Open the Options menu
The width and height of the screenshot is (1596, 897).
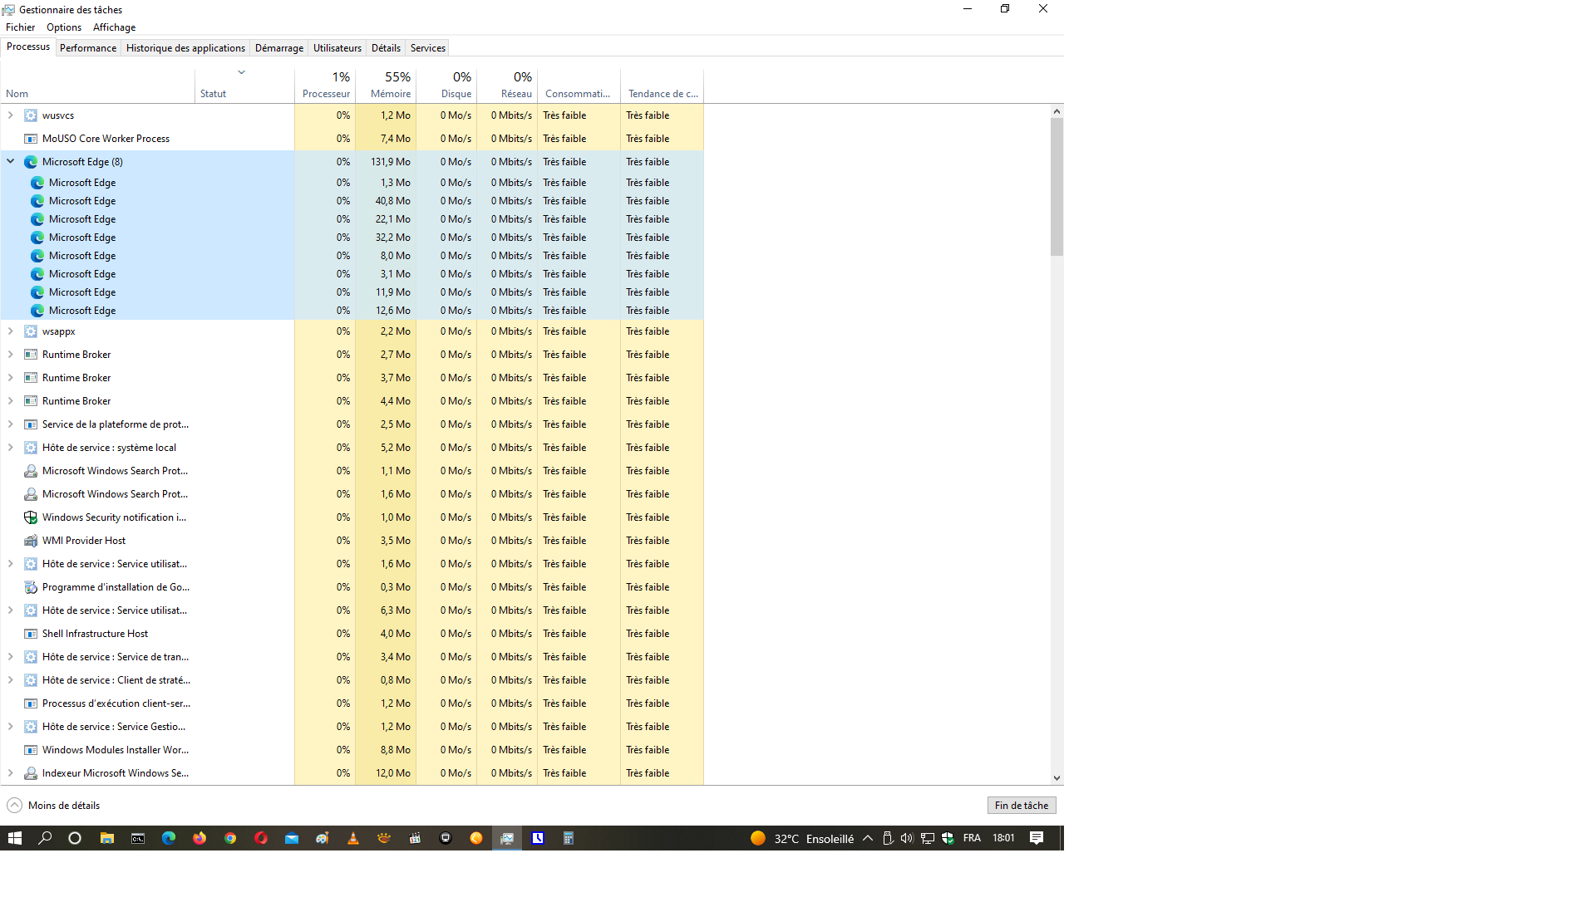click(64, 27)
